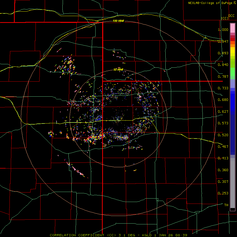The height and width of the screenshot is (237, 237).
Task: Click the 0.413 legend value
Action: pyautogui.click(x=223, y=158)
